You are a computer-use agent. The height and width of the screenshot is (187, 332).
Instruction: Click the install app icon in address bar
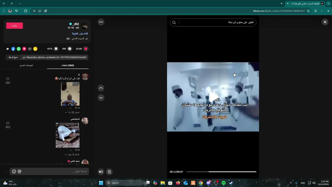[x=40, y=11]
